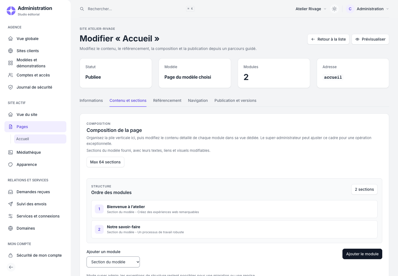
Task: Click the Page du modèle choisi value
Action: coord(188,77)
